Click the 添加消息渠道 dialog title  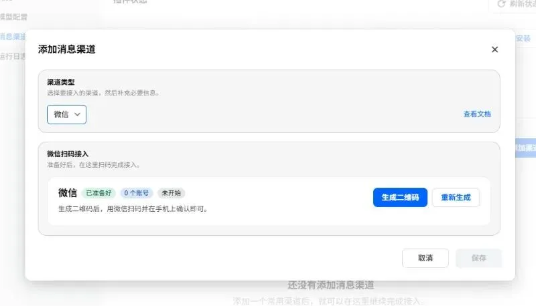(66, 49)
